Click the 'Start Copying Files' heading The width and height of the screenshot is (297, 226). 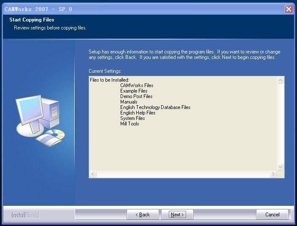(32, 20)
